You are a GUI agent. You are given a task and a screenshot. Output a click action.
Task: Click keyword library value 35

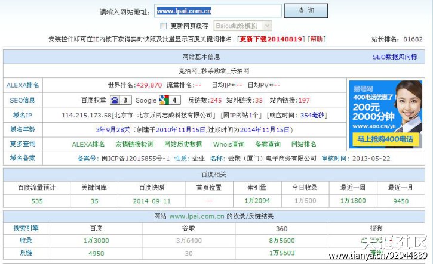pyautogui.click(x=94, y=201)
